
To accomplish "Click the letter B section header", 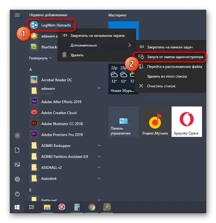I will [30, 190].
